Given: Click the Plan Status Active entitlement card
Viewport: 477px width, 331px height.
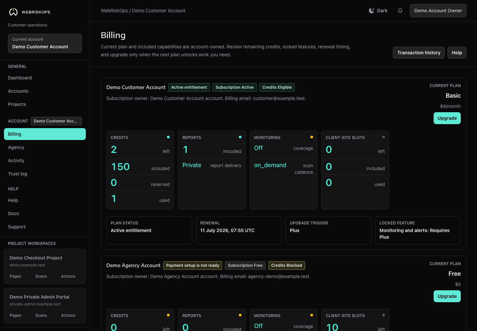Looking at the screenshot, I should [x=149, y=230].
